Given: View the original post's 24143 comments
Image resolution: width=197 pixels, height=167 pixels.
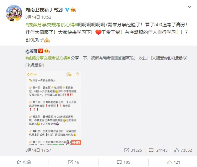Looking at the screenshot, I should pos(158,150).
